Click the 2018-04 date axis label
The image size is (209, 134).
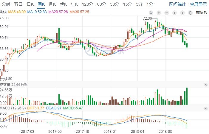click(137, 132)
